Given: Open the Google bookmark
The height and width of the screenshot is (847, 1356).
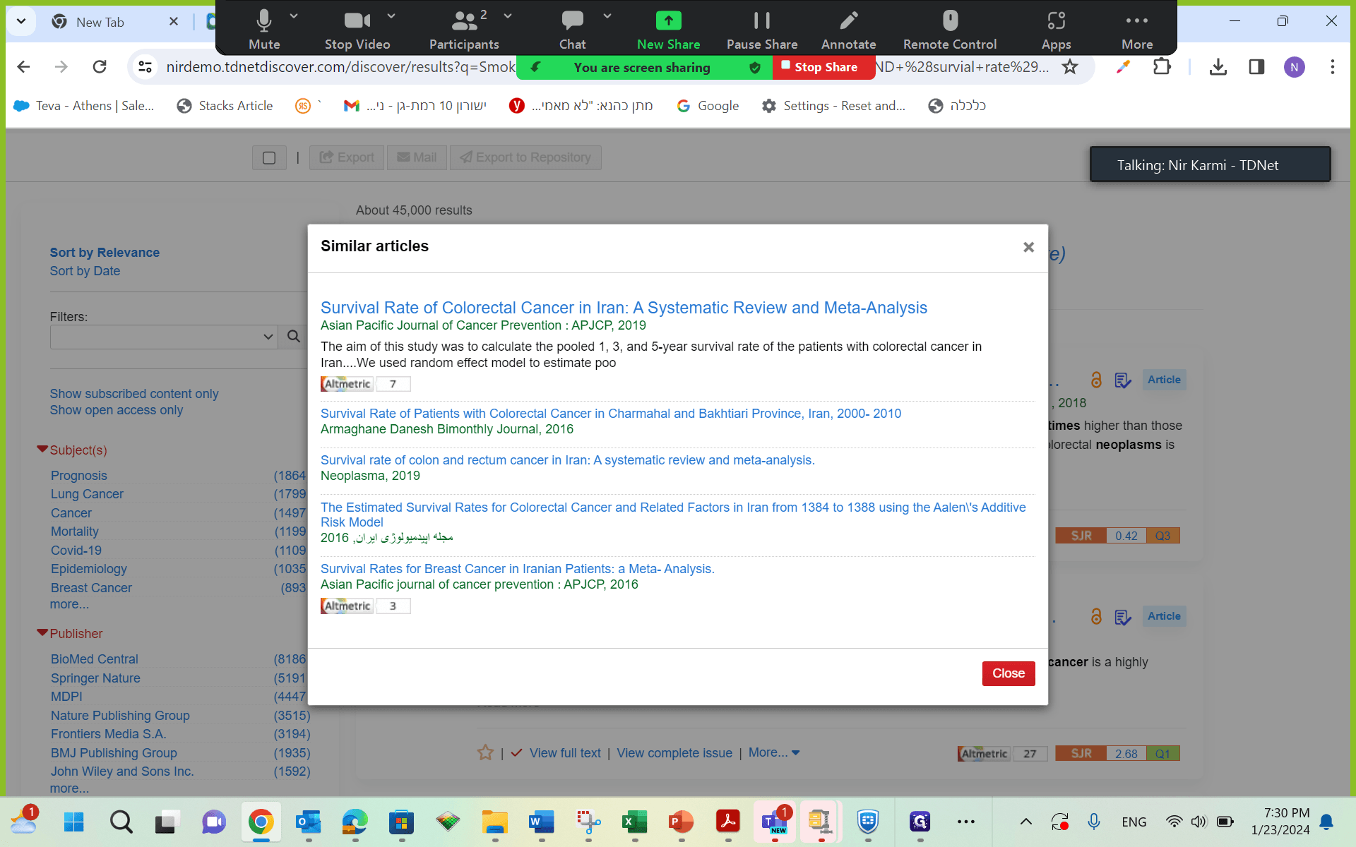Looking at the screenshot, I should (708, 106).
